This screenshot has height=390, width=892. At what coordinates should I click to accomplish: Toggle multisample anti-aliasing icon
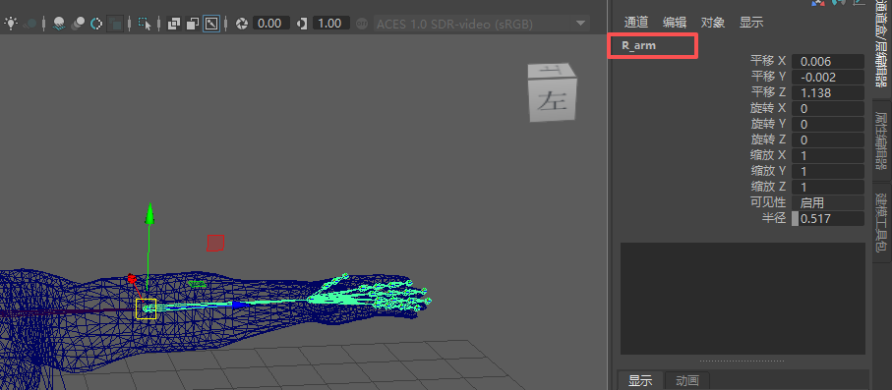[96, 24]
